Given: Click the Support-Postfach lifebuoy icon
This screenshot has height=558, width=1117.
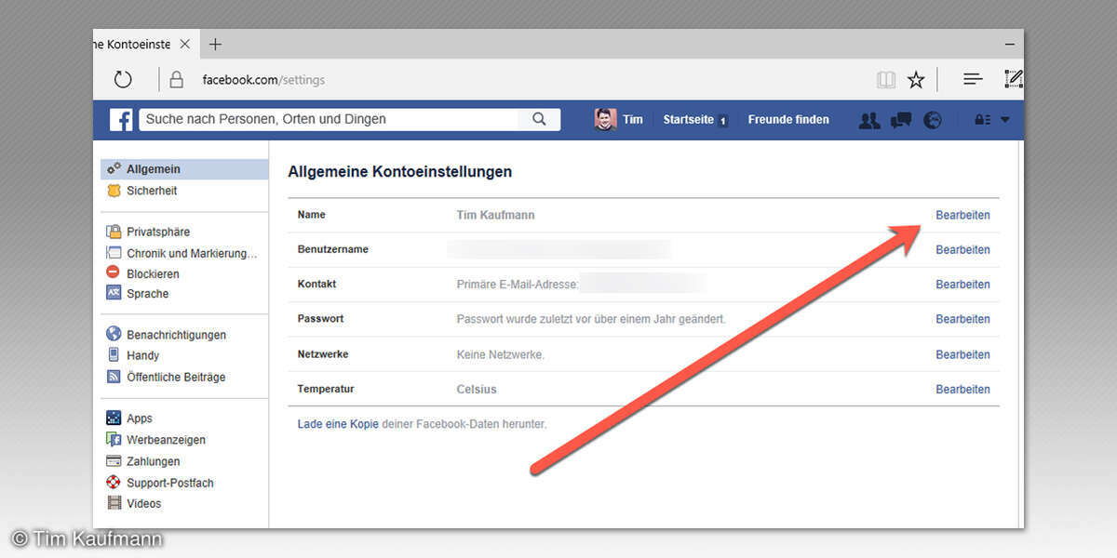Looking at the screenshot, I should coord(114,483).
